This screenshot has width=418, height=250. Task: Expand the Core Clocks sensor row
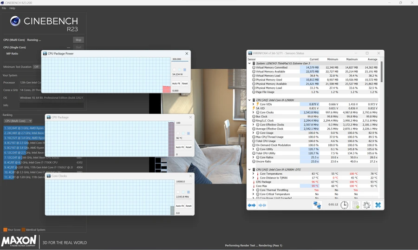253,112
